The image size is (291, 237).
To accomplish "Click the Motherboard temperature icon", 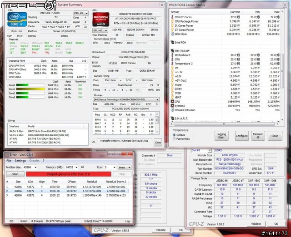I will (172, 55).
